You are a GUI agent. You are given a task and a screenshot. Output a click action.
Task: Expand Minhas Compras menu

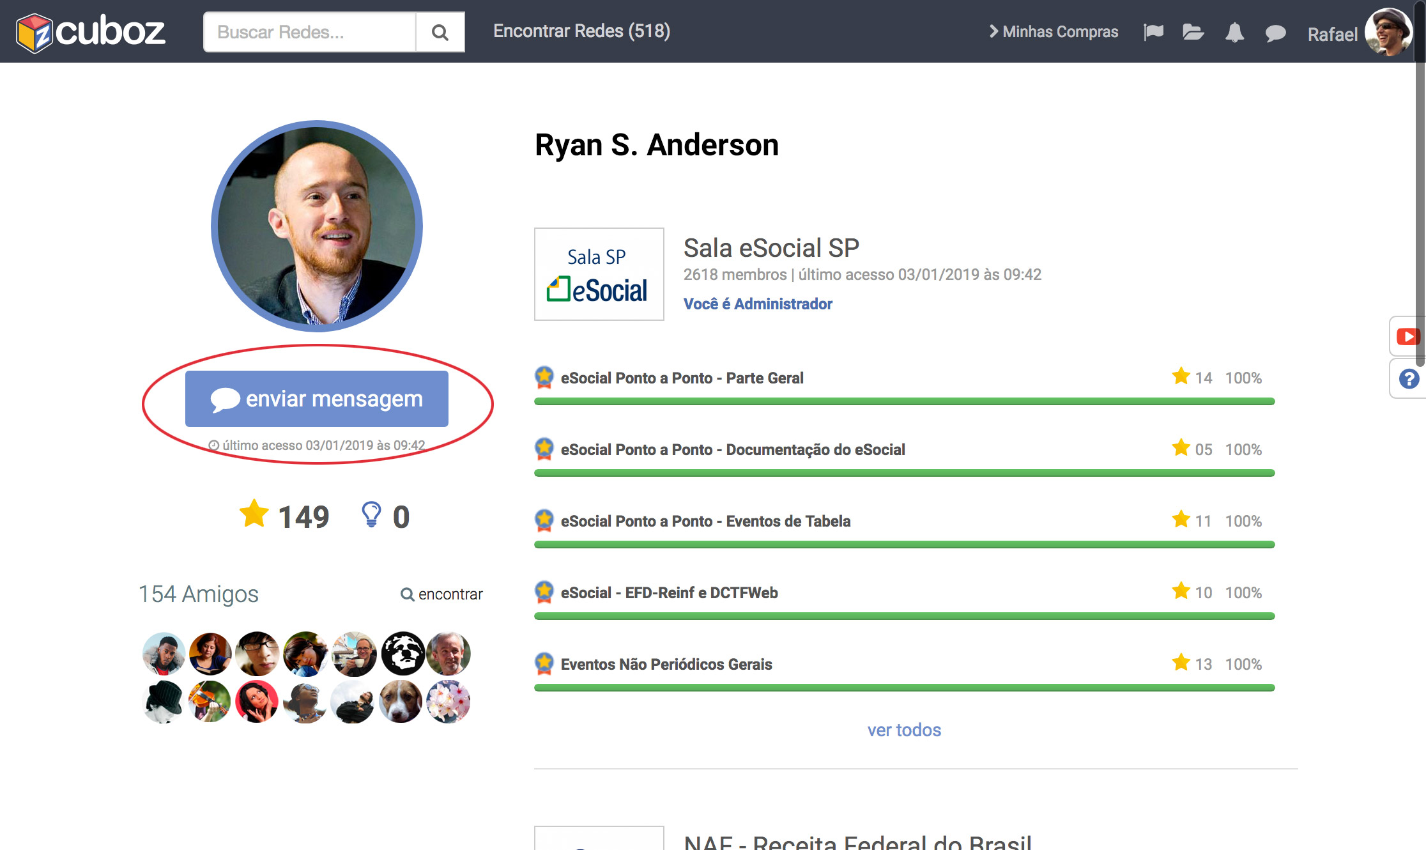1054,32
